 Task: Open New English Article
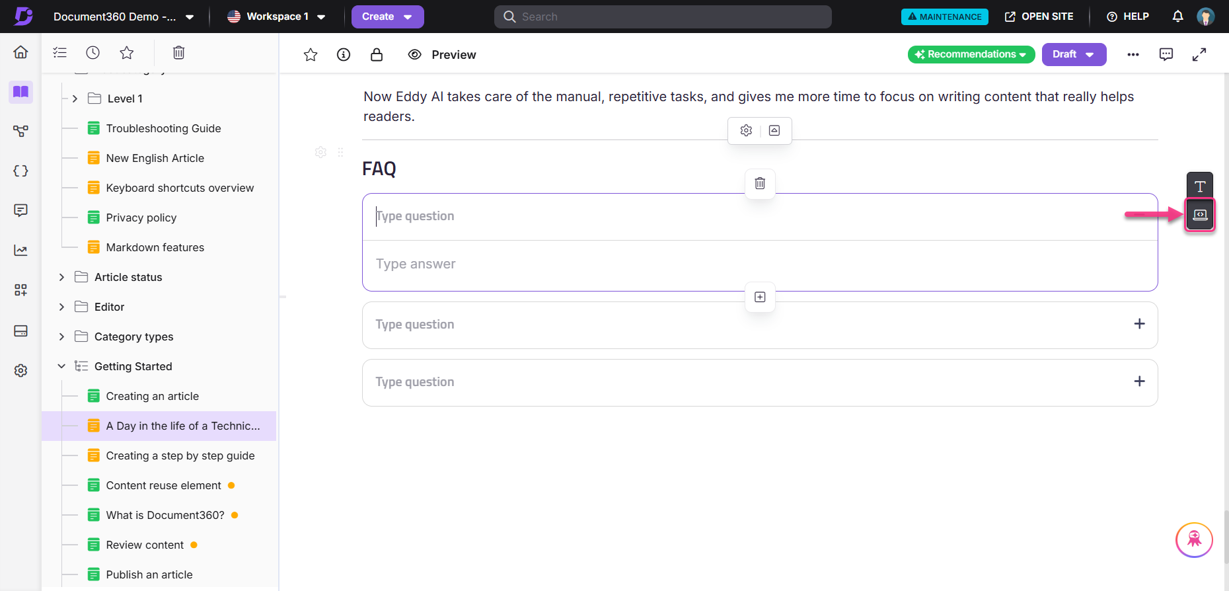[x=155, y=158]
